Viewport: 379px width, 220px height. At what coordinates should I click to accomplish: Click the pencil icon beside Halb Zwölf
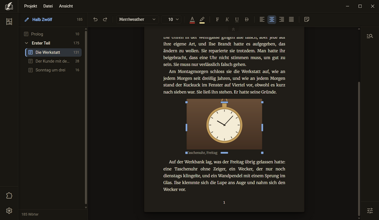(x=27, y=19)
